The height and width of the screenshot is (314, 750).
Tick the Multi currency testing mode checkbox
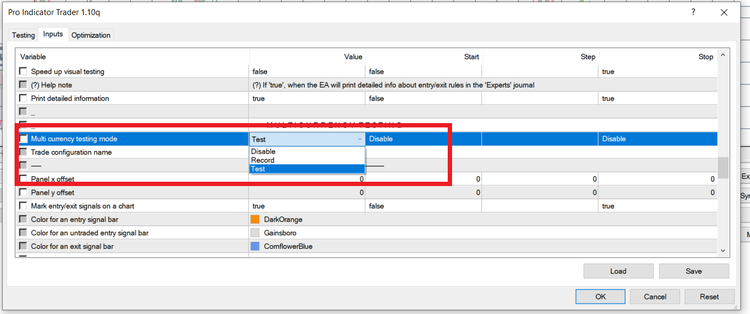(x=23, y=139)
